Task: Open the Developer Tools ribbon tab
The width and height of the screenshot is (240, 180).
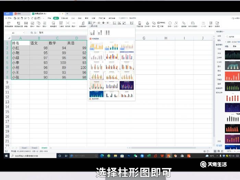Action: (x=102, y=18)
